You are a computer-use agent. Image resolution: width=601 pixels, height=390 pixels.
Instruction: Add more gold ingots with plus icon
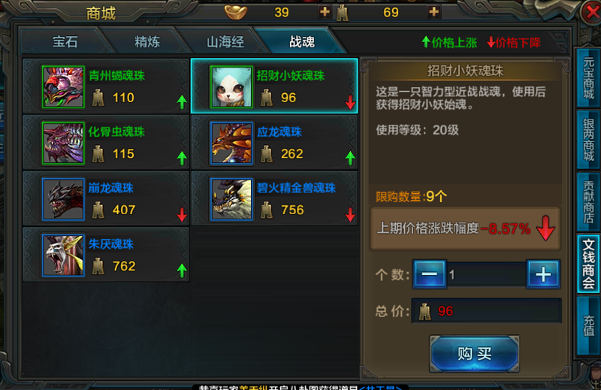pyautogui.click(x=325, y=12)
